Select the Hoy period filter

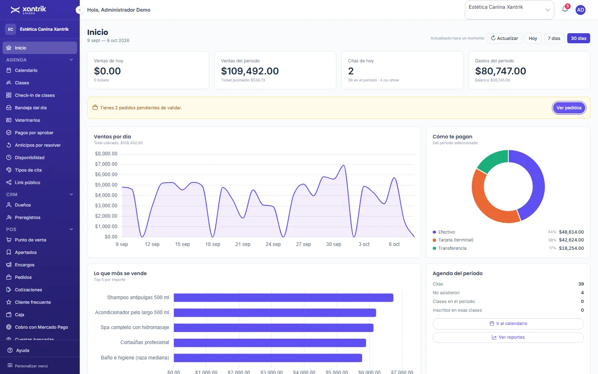tap(533, 38)
